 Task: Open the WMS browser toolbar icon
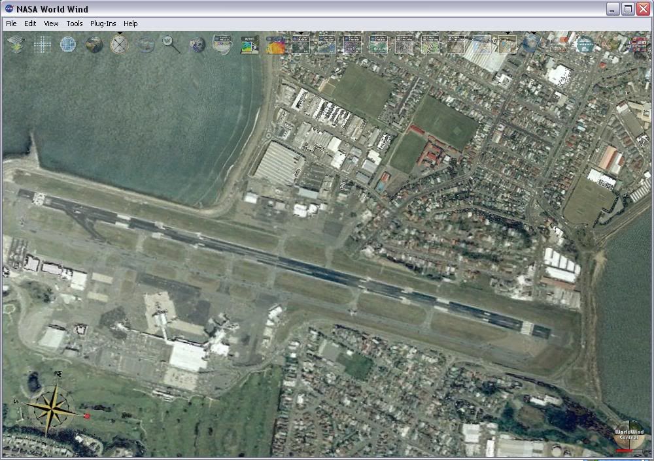click(249, 44)
